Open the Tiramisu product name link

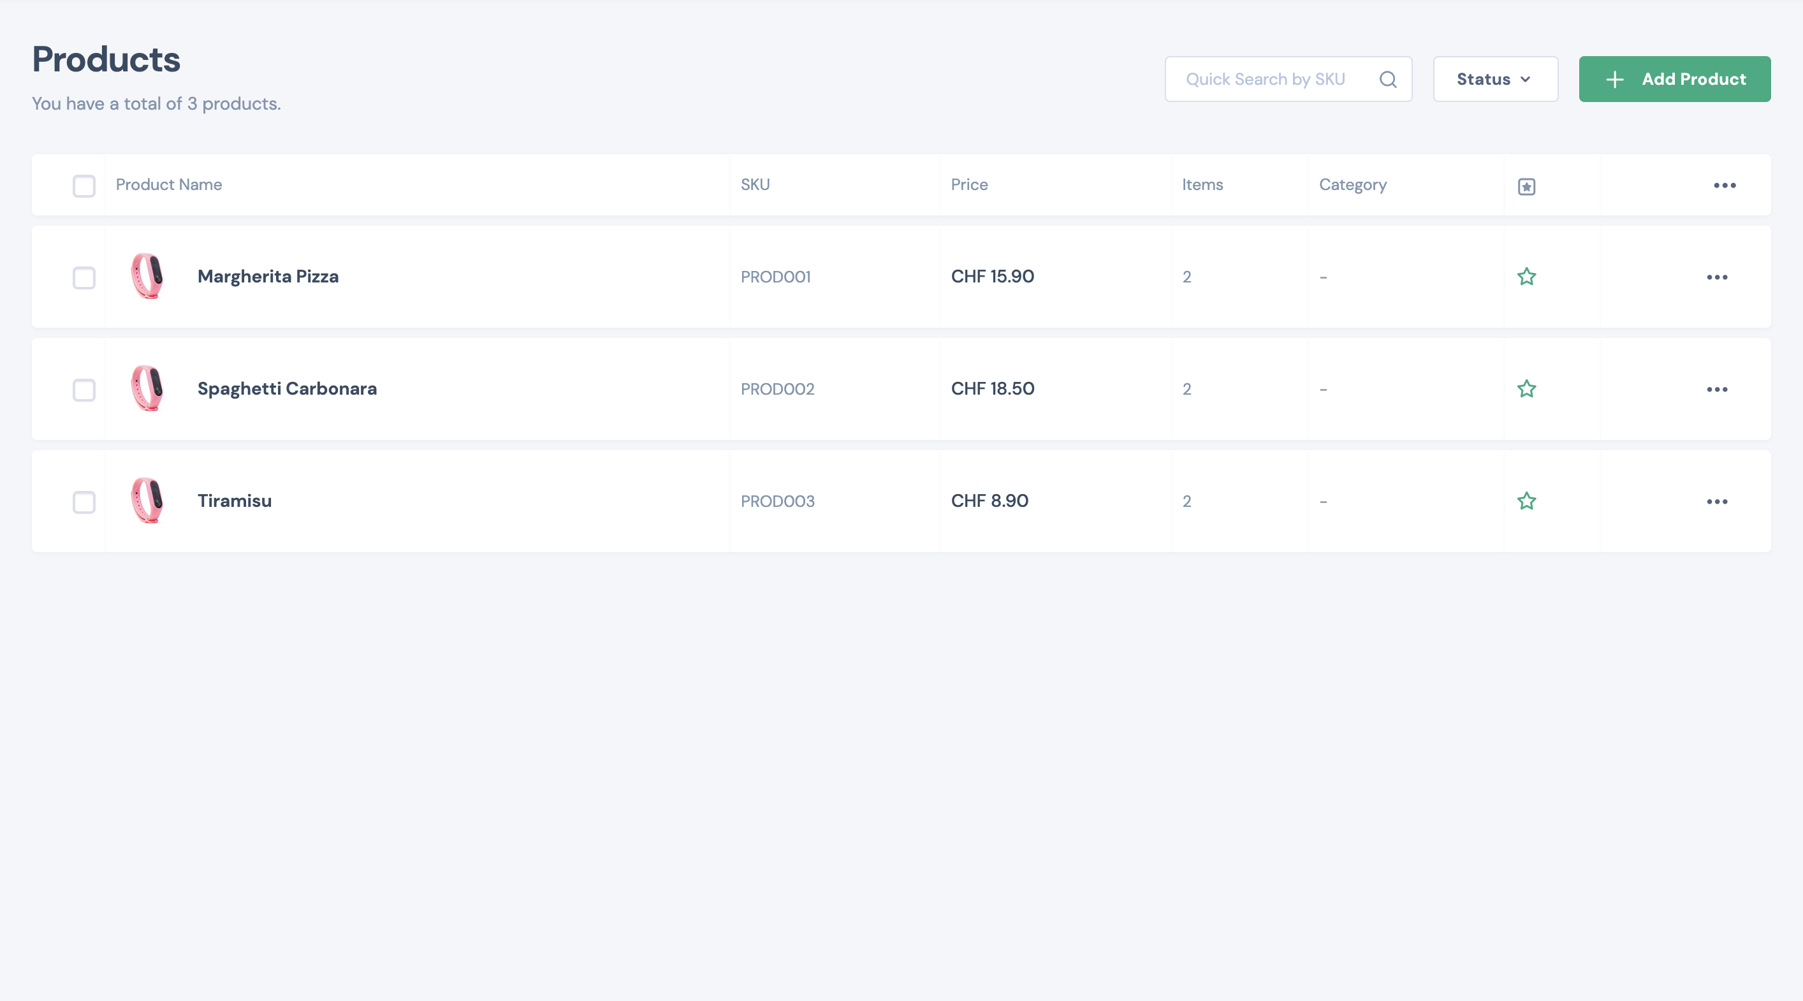pos(235,500)
